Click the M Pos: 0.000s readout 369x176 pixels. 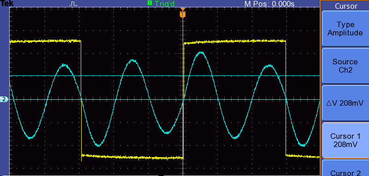coord(269,4)
